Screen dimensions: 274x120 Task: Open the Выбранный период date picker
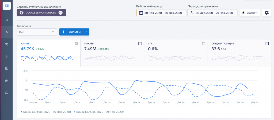161,13
